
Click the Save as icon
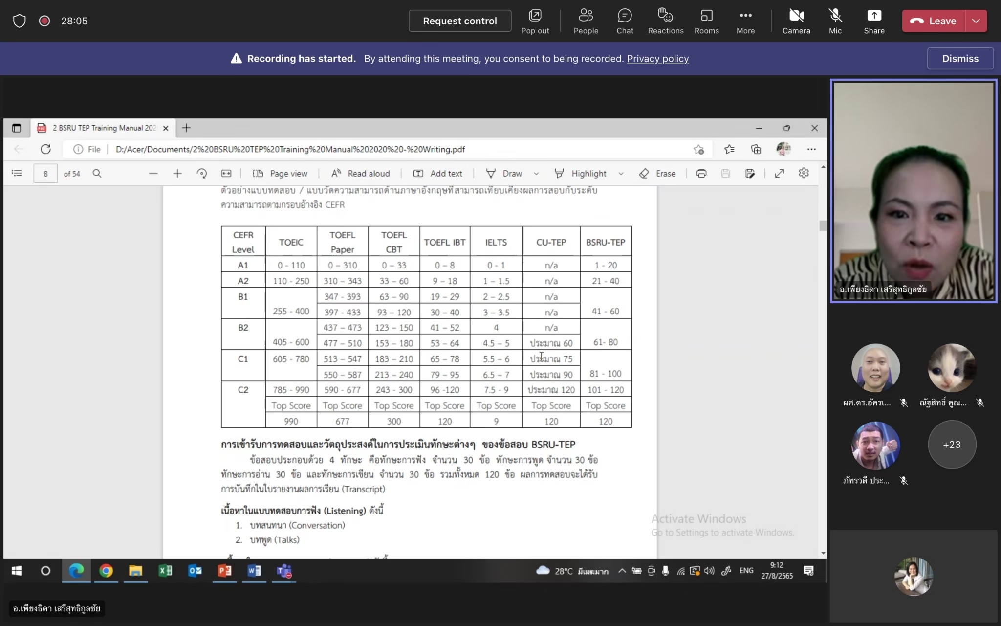click(750, 173)
